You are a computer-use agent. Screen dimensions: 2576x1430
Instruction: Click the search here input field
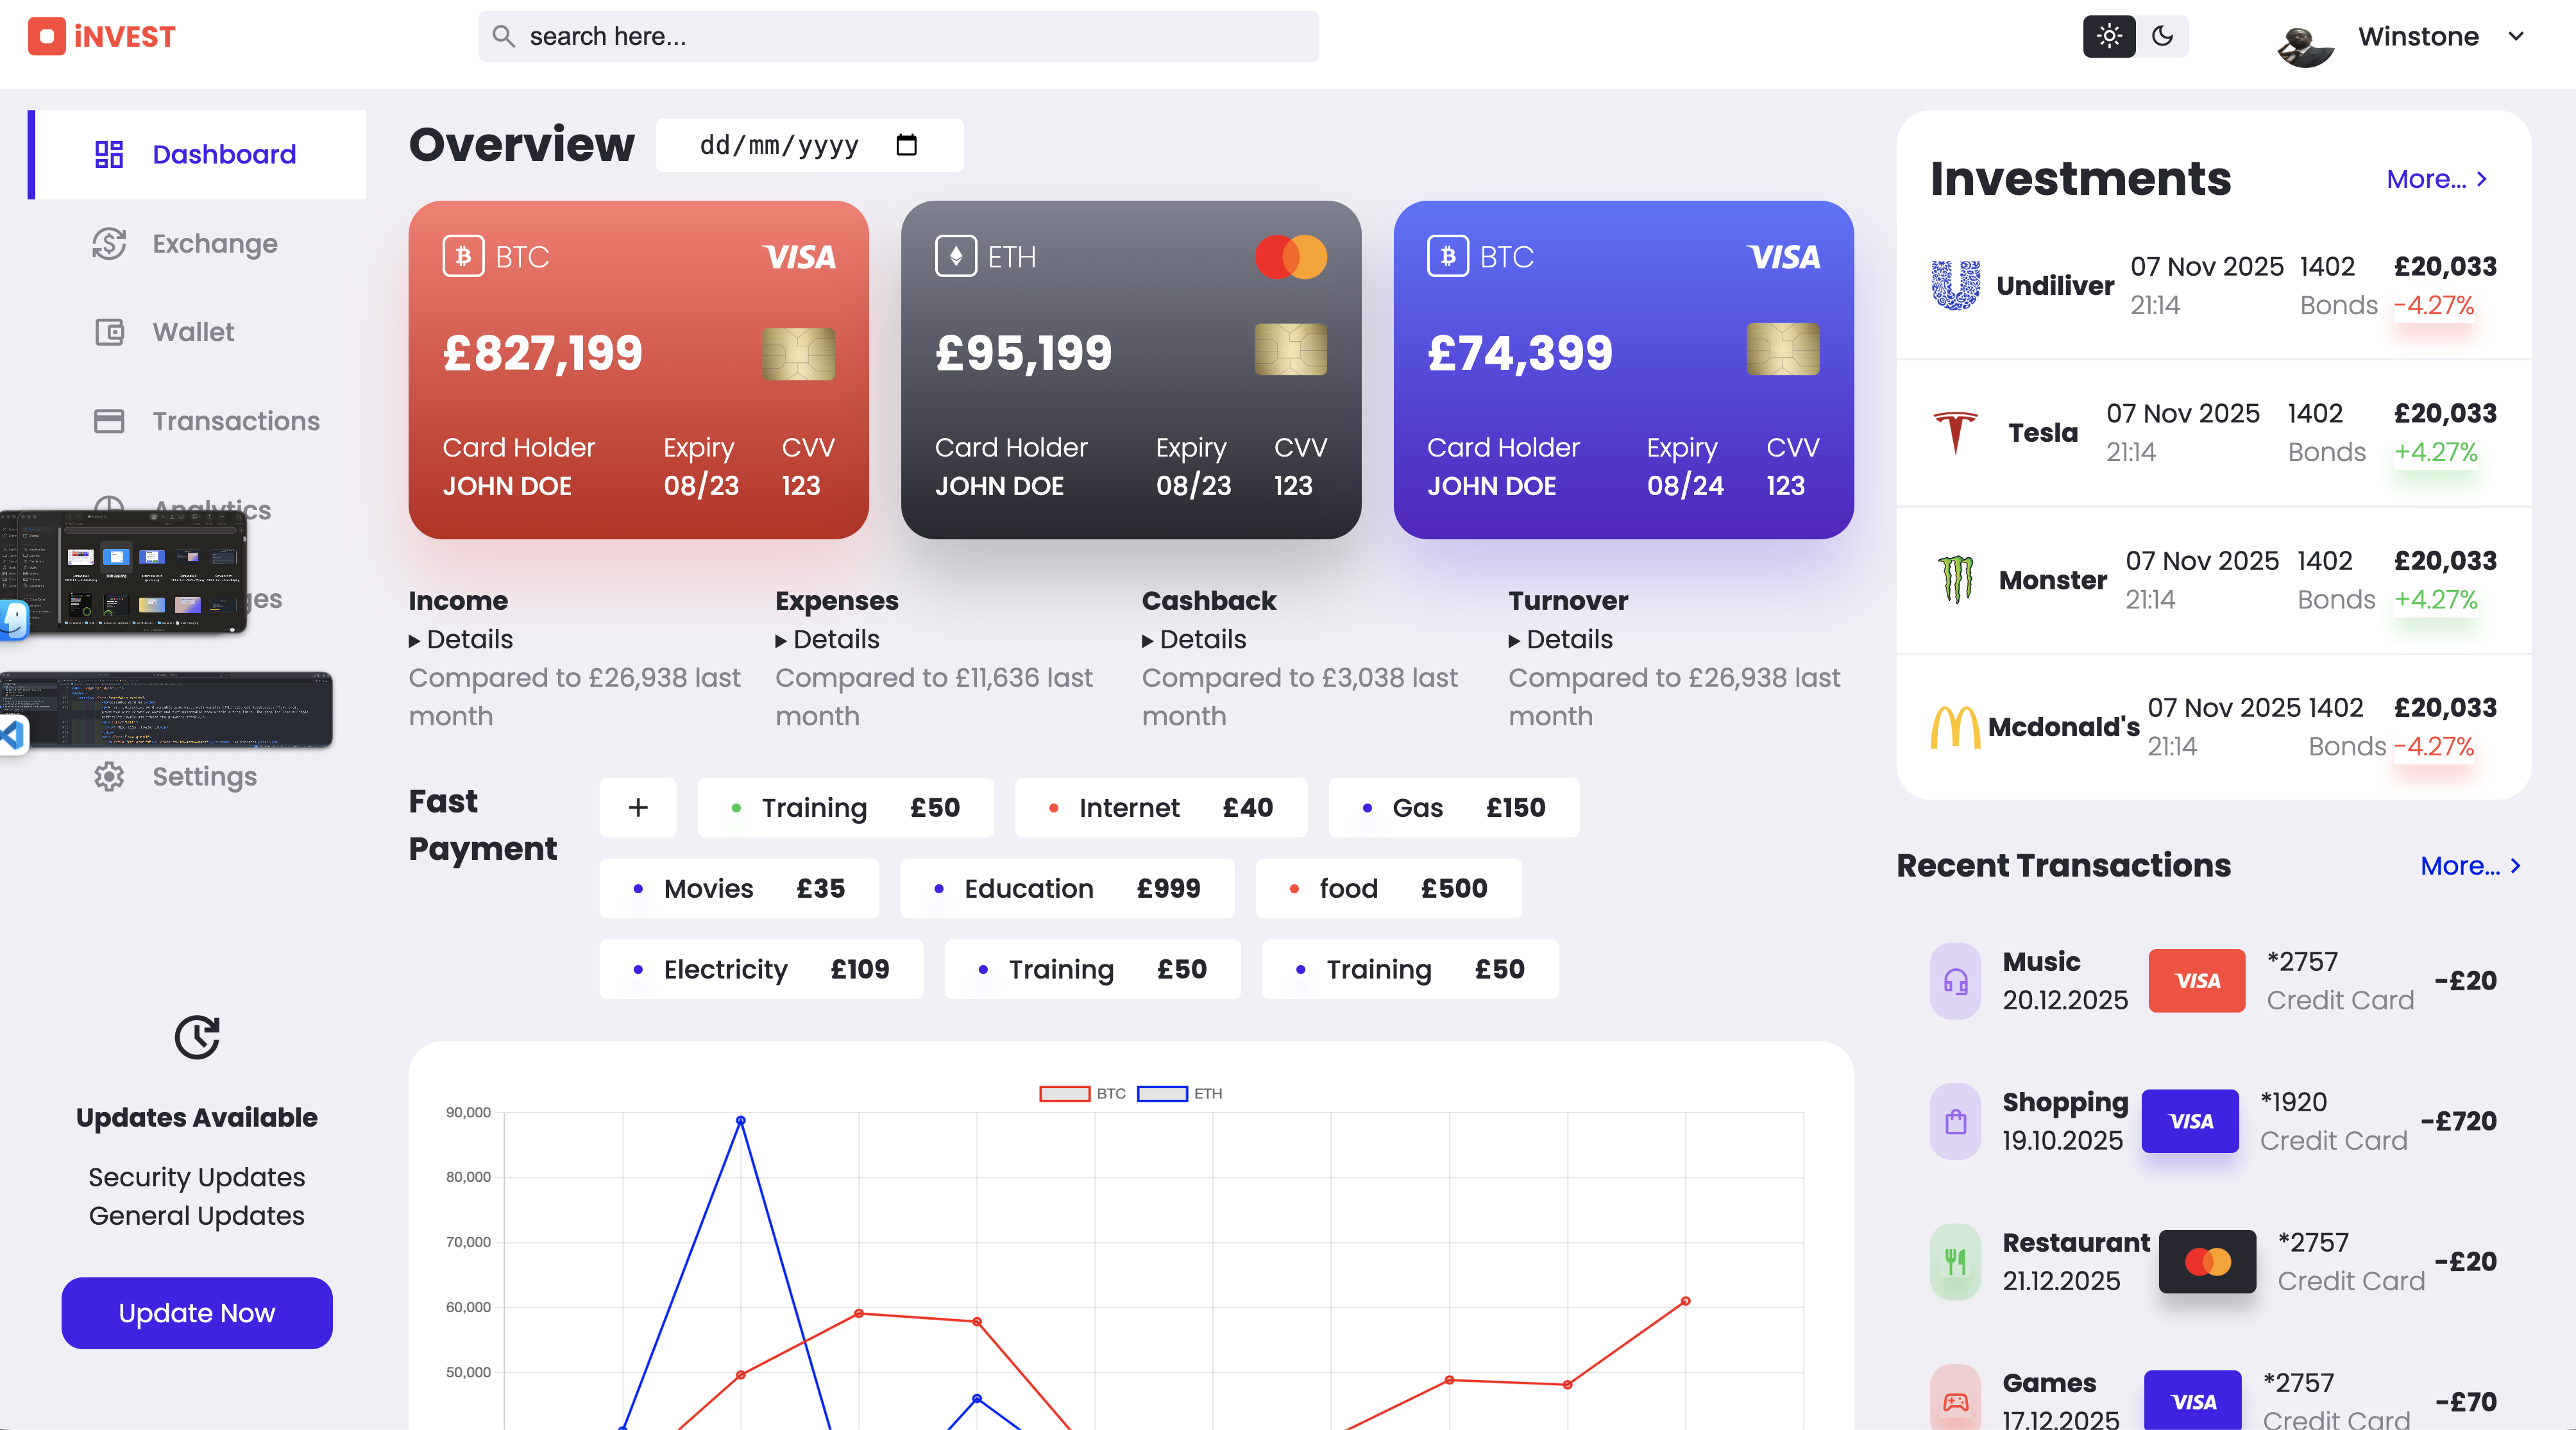coord(898,37)
